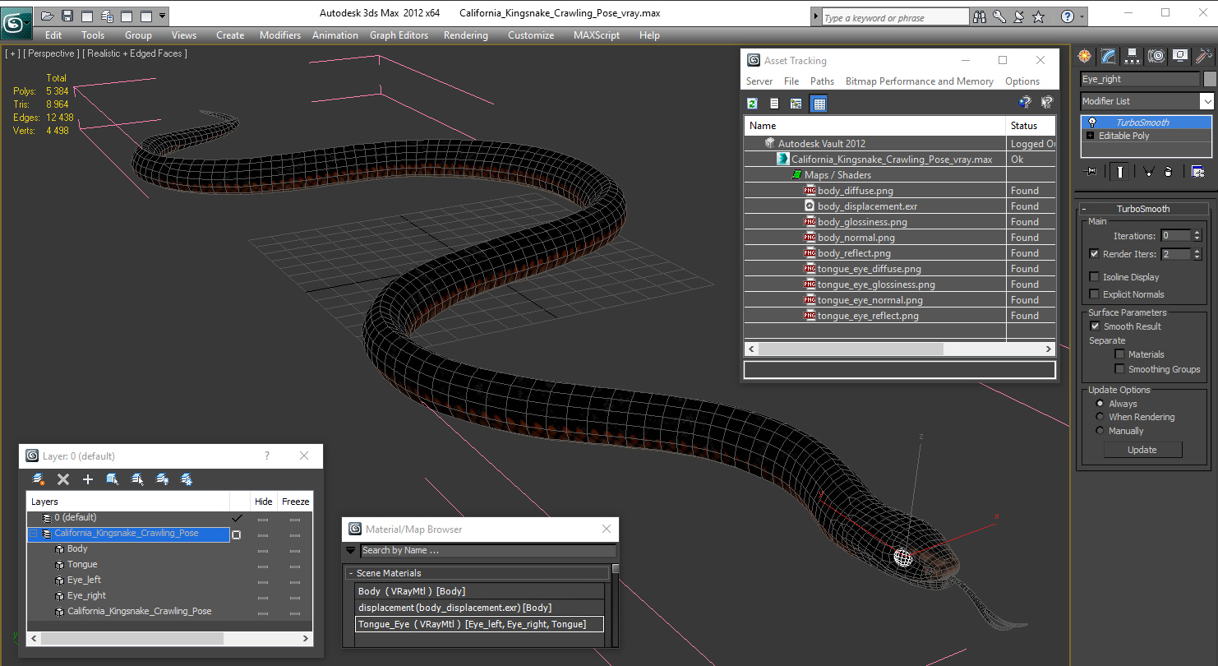Click the Refresh icon in Asset Tracking
This screenshot has width=1218, height=666.
752,103
